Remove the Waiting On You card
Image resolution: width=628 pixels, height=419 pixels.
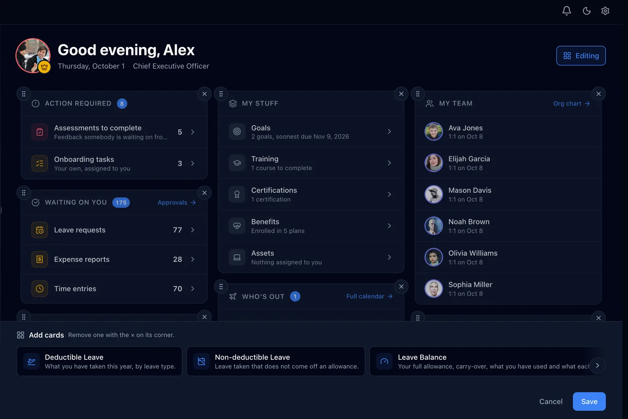(x=204, y=193)
